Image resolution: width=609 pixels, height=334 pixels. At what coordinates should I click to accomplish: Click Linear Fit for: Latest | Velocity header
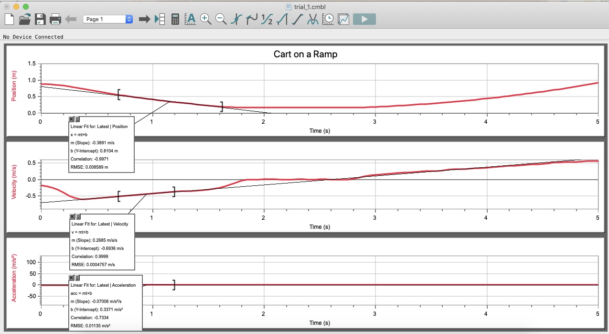click(x=100, y=224)
